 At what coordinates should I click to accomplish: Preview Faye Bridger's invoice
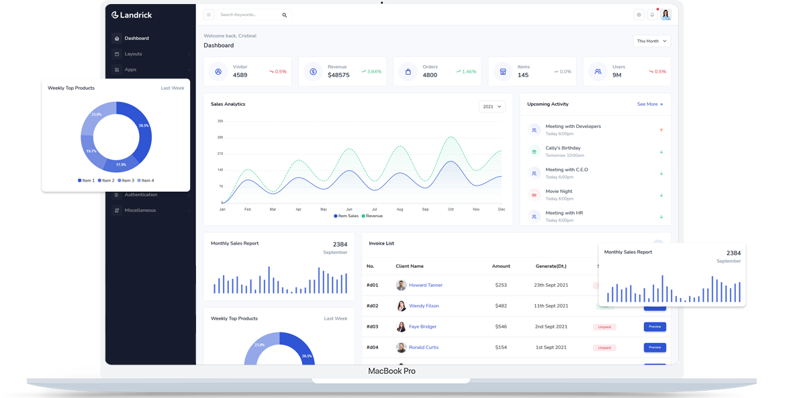(x=655, y=326)
